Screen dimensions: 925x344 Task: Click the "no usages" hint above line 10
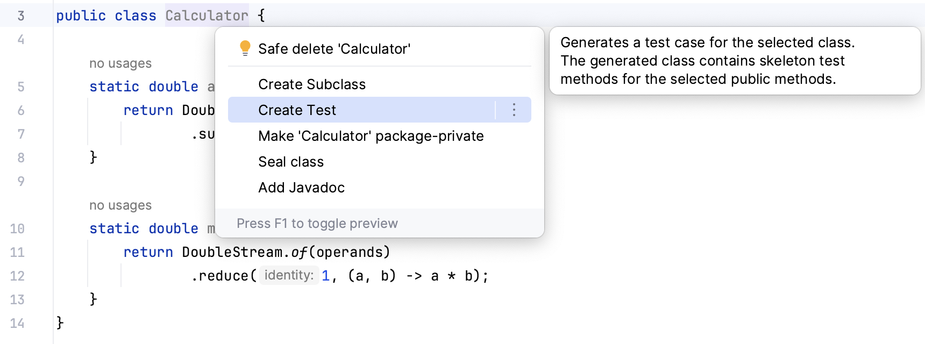click(x=119, y=205)
